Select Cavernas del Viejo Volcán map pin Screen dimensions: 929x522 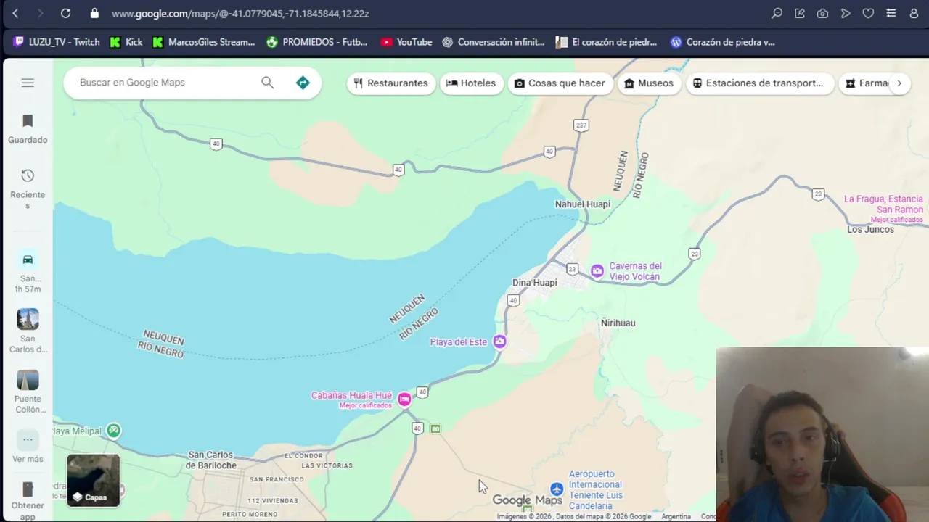point(597,271)
